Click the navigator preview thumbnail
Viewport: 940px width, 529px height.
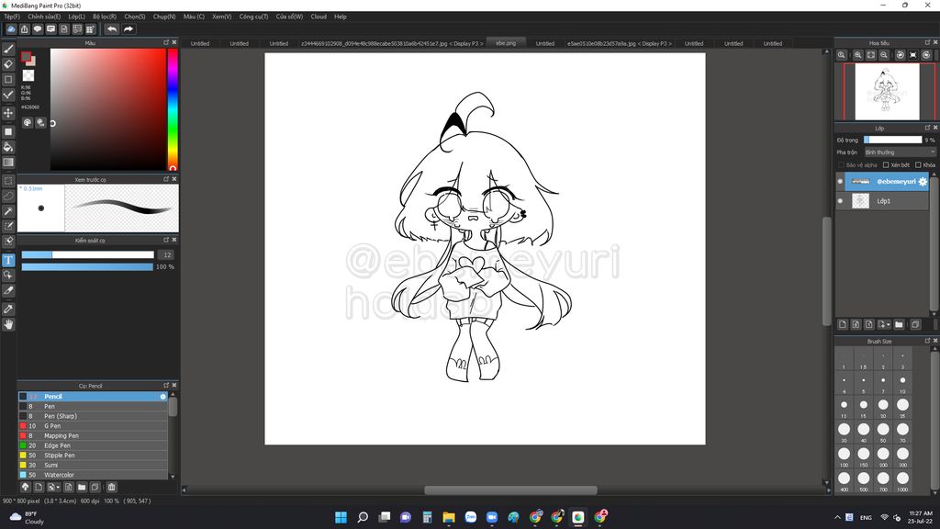coord(887,92)
